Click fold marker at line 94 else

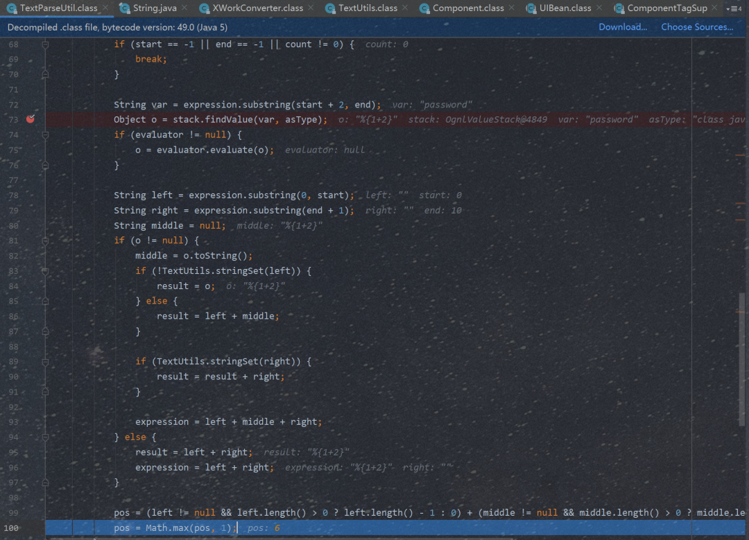click(45, 437)
